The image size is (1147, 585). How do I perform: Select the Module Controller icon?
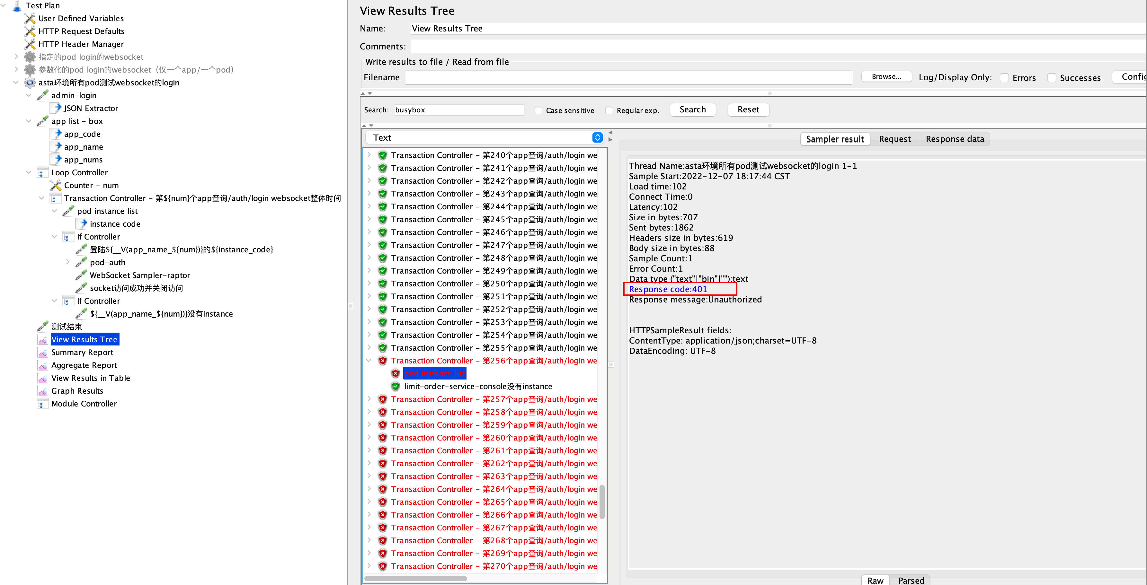[x=42, y=404]
